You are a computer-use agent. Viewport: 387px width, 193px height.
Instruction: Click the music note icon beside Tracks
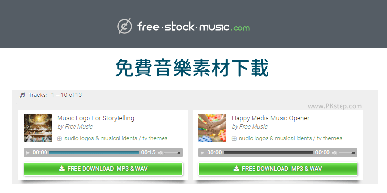click(22, 95)
